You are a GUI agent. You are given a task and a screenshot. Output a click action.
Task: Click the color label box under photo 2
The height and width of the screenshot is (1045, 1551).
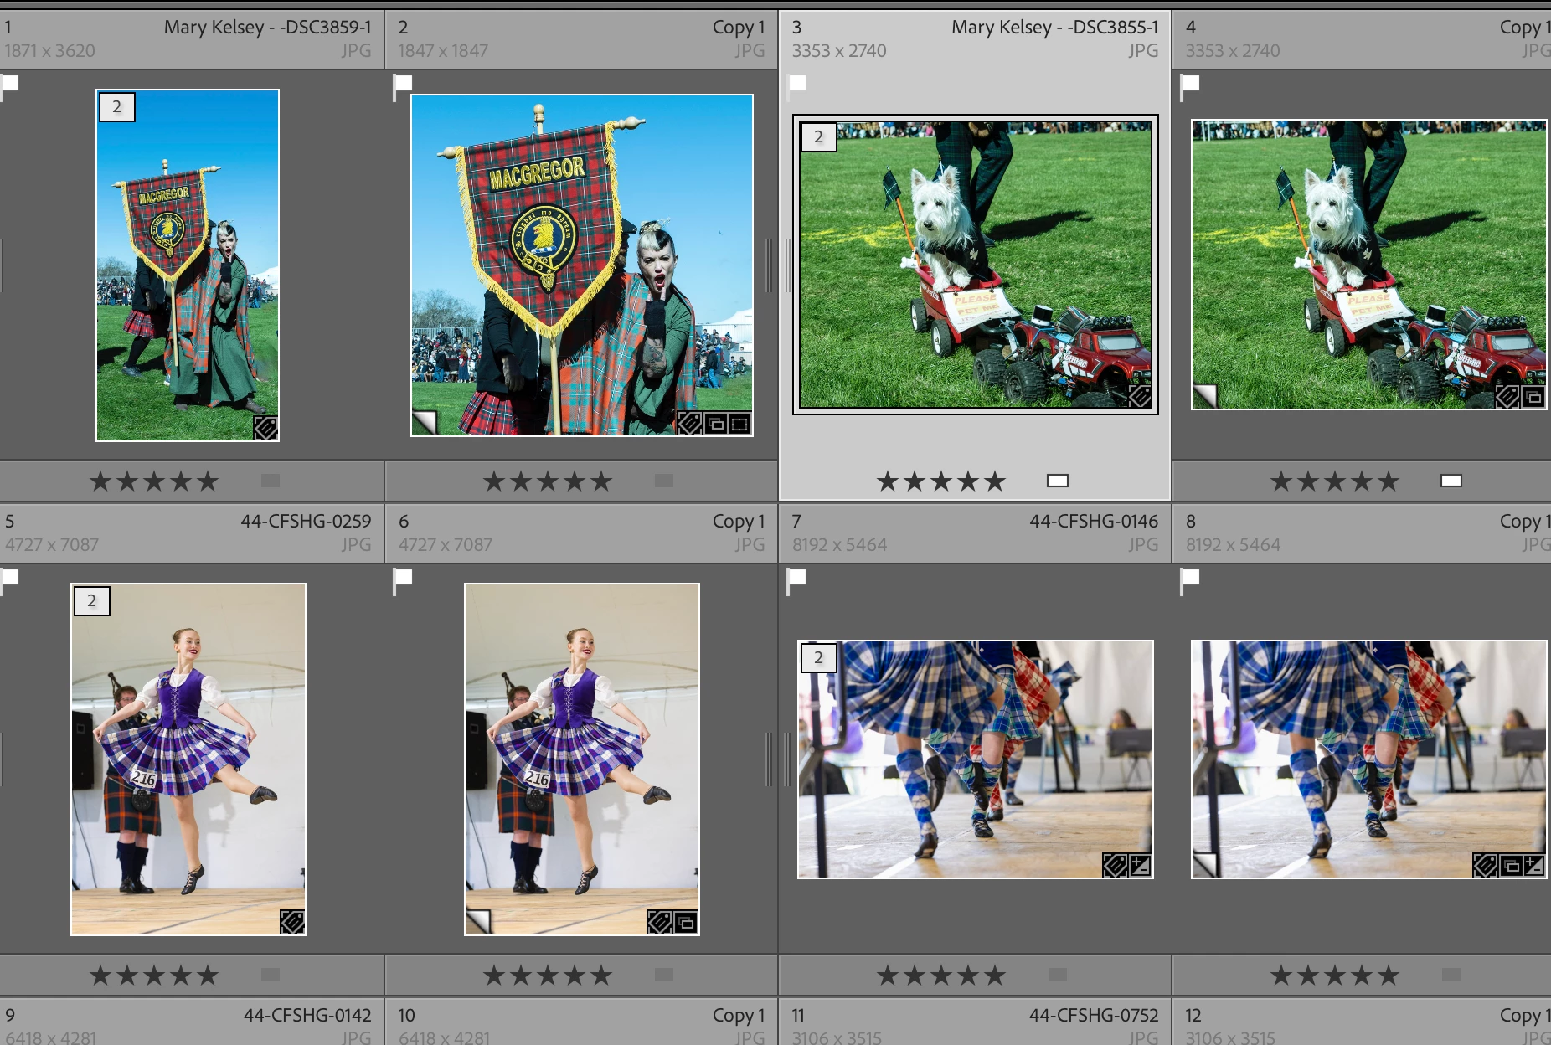coord(664,481)
